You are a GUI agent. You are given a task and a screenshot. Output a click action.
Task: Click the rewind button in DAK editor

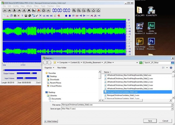10,10
